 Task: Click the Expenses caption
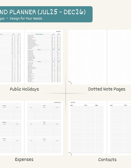click(x=24, y=160)
